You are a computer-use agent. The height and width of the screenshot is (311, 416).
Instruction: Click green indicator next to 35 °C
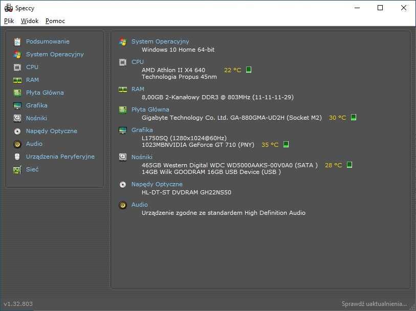click(286, 145)
